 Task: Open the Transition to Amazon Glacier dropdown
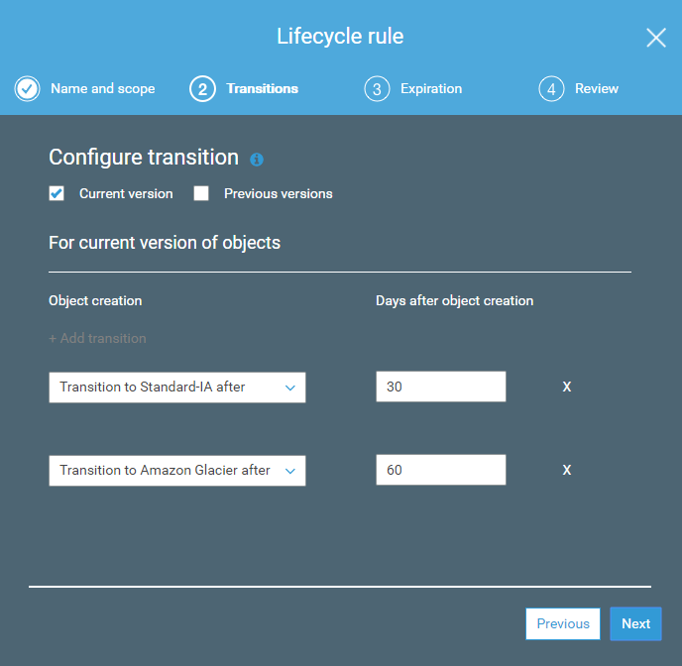177,471
